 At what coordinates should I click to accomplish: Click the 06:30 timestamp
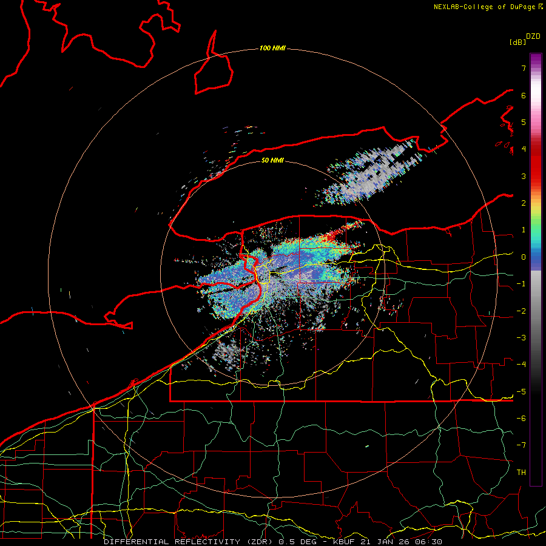(x=429, y=542)
